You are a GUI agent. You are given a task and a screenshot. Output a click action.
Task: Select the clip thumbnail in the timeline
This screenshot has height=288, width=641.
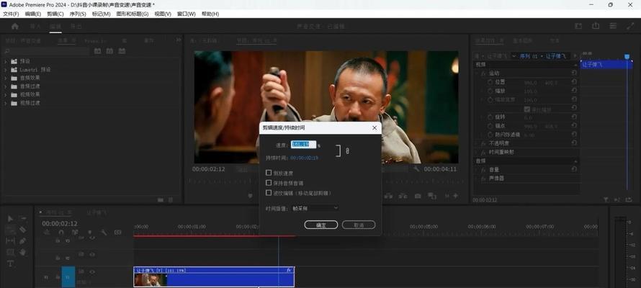[x=150, y=279]
